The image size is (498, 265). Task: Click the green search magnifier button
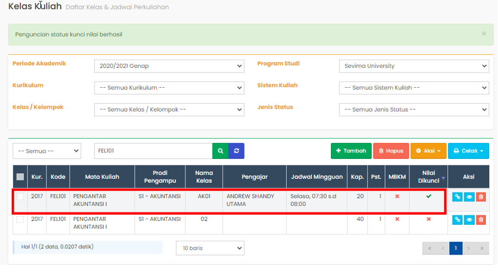[220, 151]
